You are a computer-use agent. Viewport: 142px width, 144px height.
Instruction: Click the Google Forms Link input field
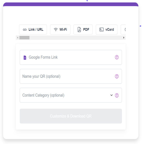71,57
